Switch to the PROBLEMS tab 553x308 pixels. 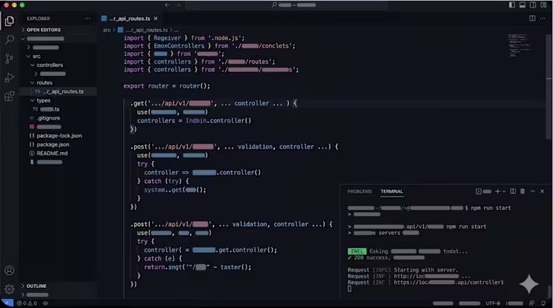click(359, 191)
